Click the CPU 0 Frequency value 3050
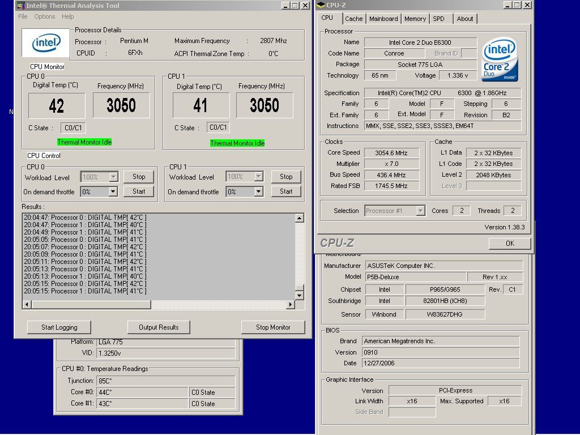The image size is (580, 435). coord(121,105)
